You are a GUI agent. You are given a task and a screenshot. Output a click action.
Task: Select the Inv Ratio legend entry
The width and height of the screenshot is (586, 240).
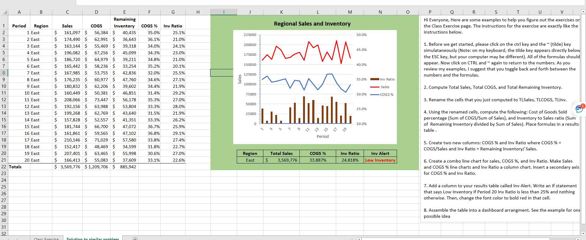pyautogui.click(x=382, y=79)
